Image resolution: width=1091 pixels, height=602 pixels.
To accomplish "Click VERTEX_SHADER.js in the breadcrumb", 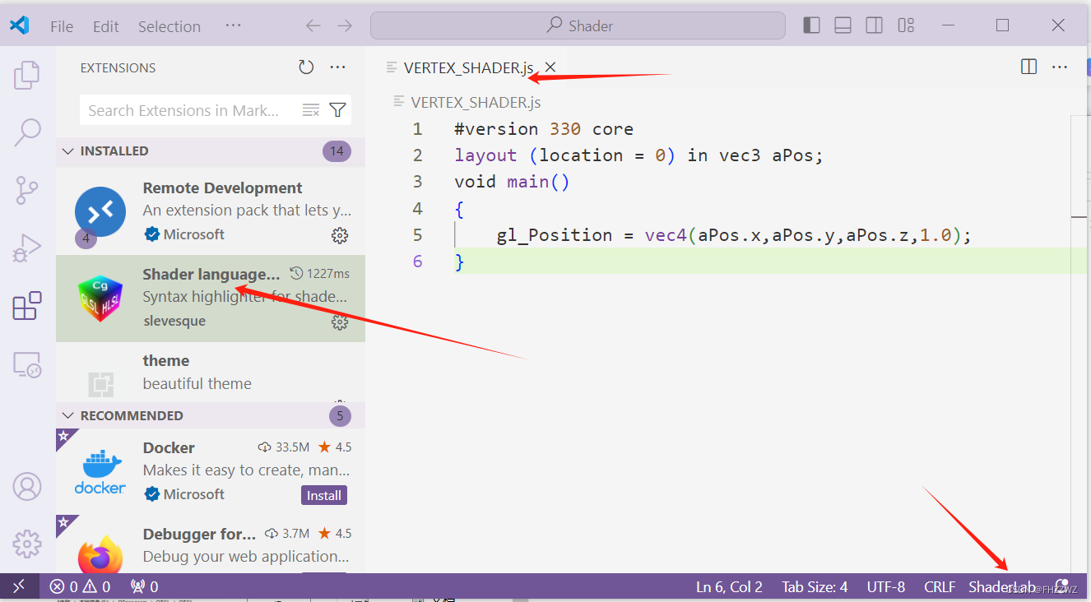I will coord(476,102).
